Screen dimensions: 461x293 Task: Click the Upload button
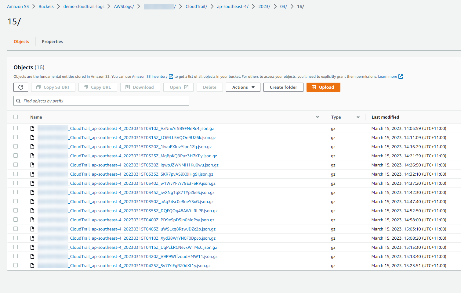coord(323,87)
